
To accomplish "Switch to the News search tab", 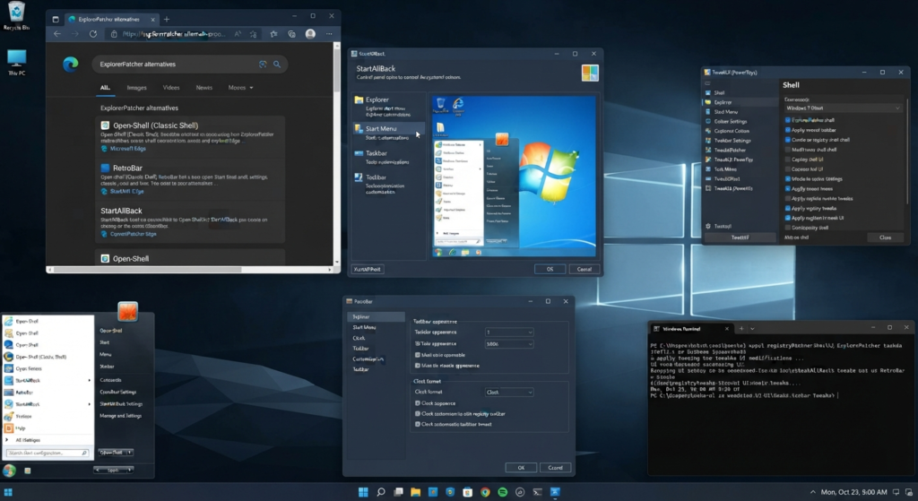I will (204, 88).
